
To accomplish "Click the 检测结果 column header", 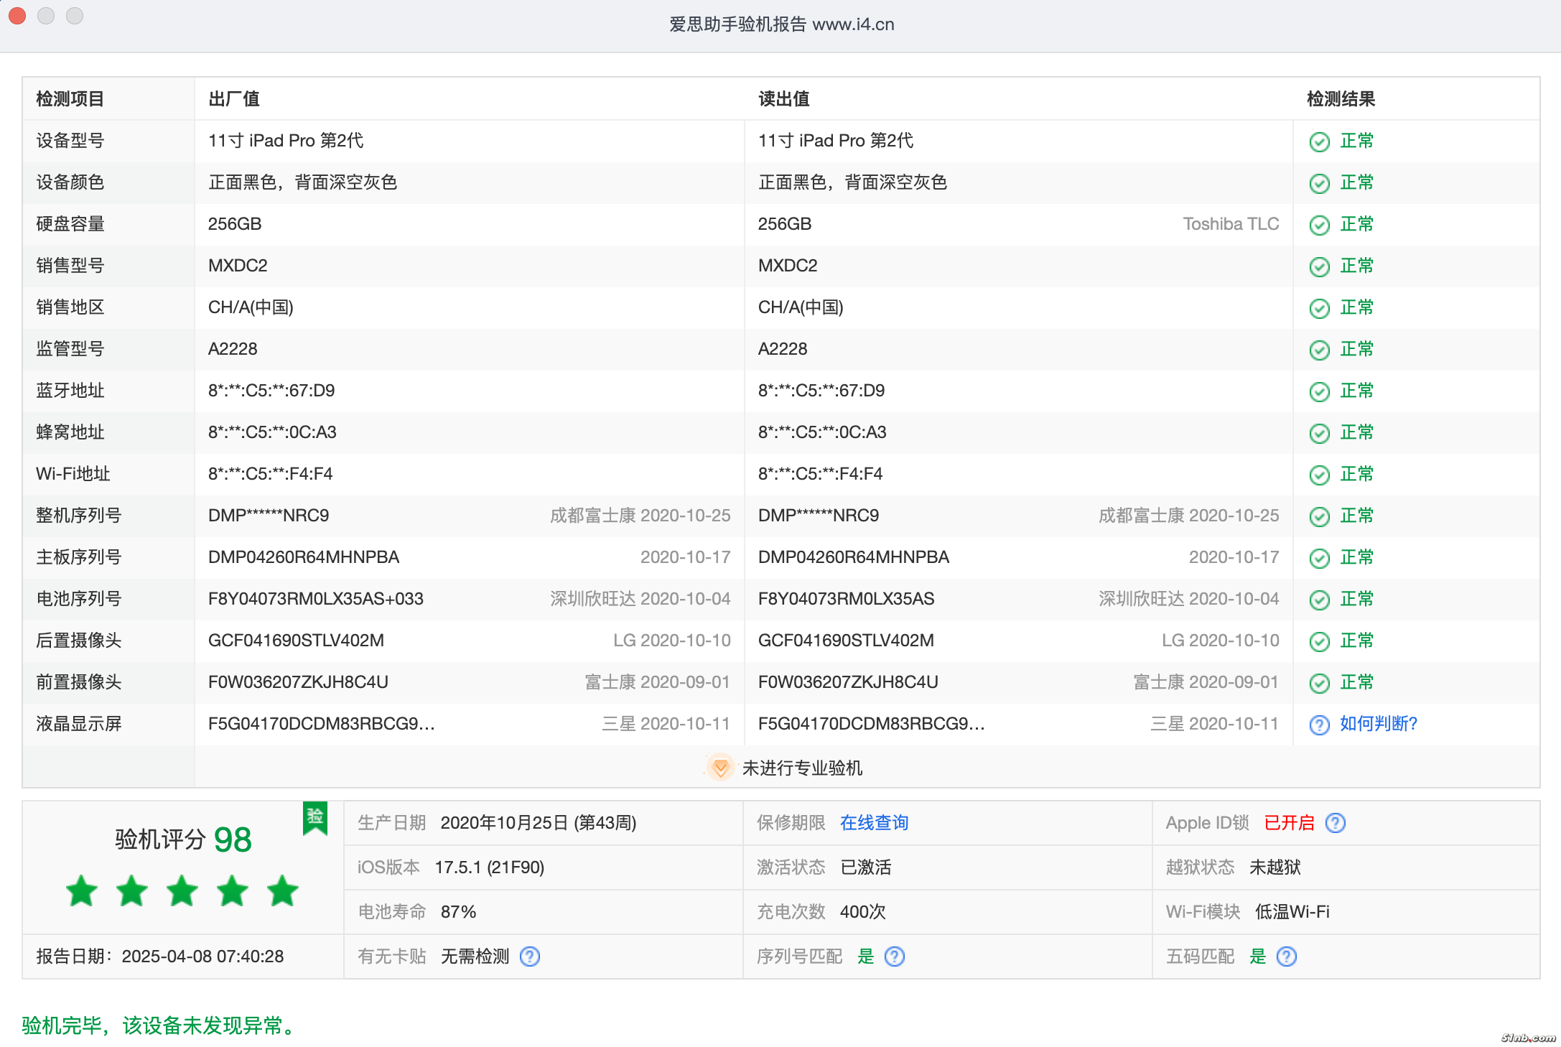I will pyautogui.click(x=1340, y=99).
